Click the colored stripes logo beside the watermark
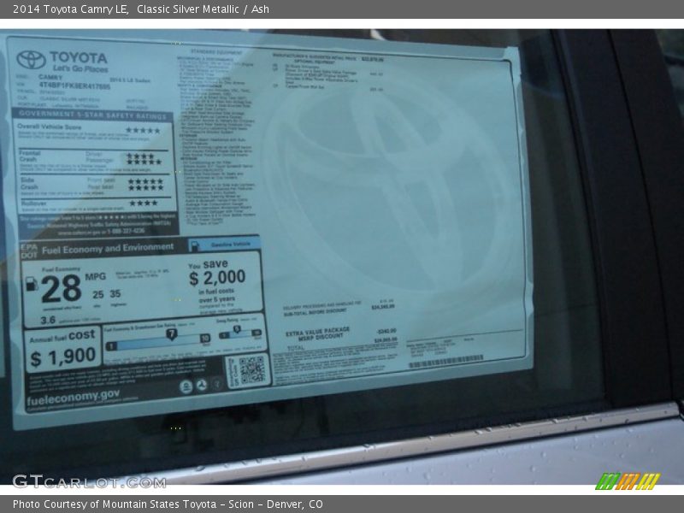The width and height of the screenshot is (684, 513). (628, 481)
